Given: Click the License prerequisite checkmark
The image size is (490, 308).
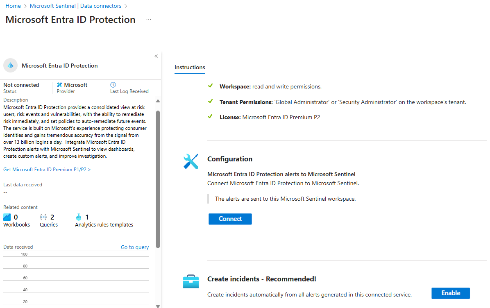Looking at the screenshot, I should pyautogui.click(x=210, y=117).
